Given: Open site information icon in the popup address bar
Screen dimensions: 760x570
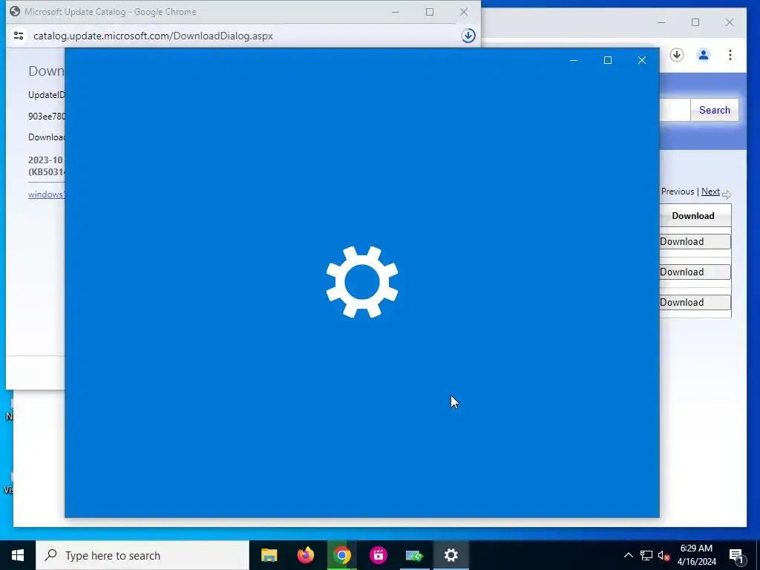Looking at the screenshot, I should pos(19,36).
